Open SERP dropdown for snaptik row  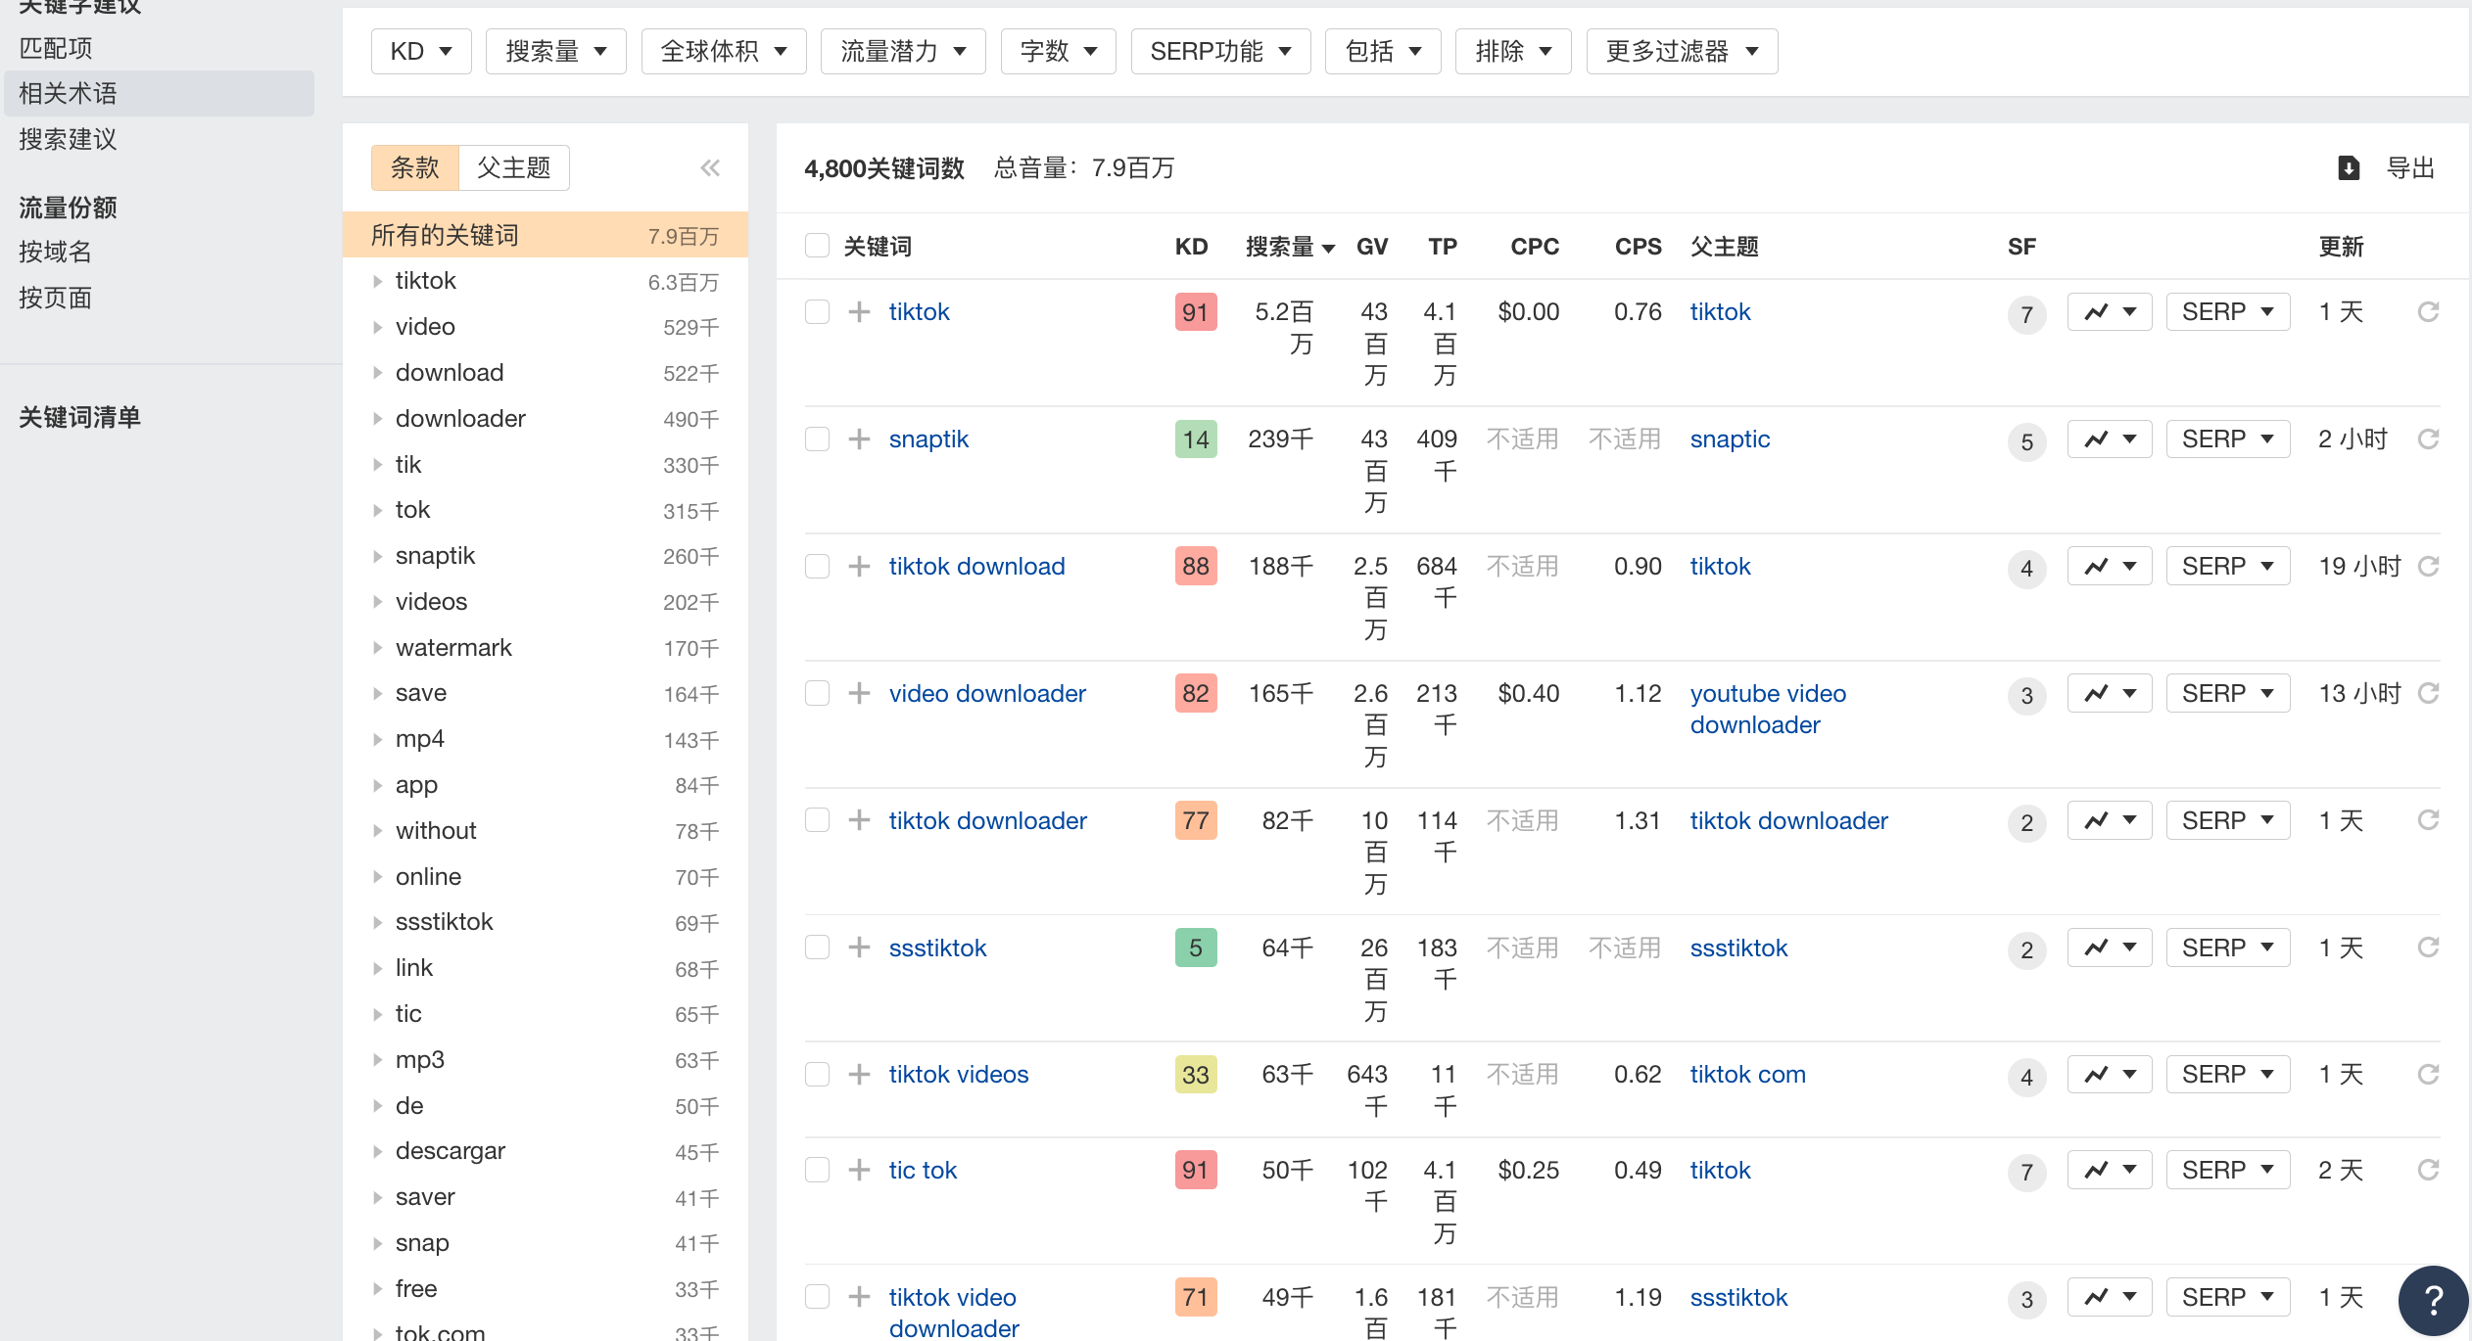(2227, 439)
